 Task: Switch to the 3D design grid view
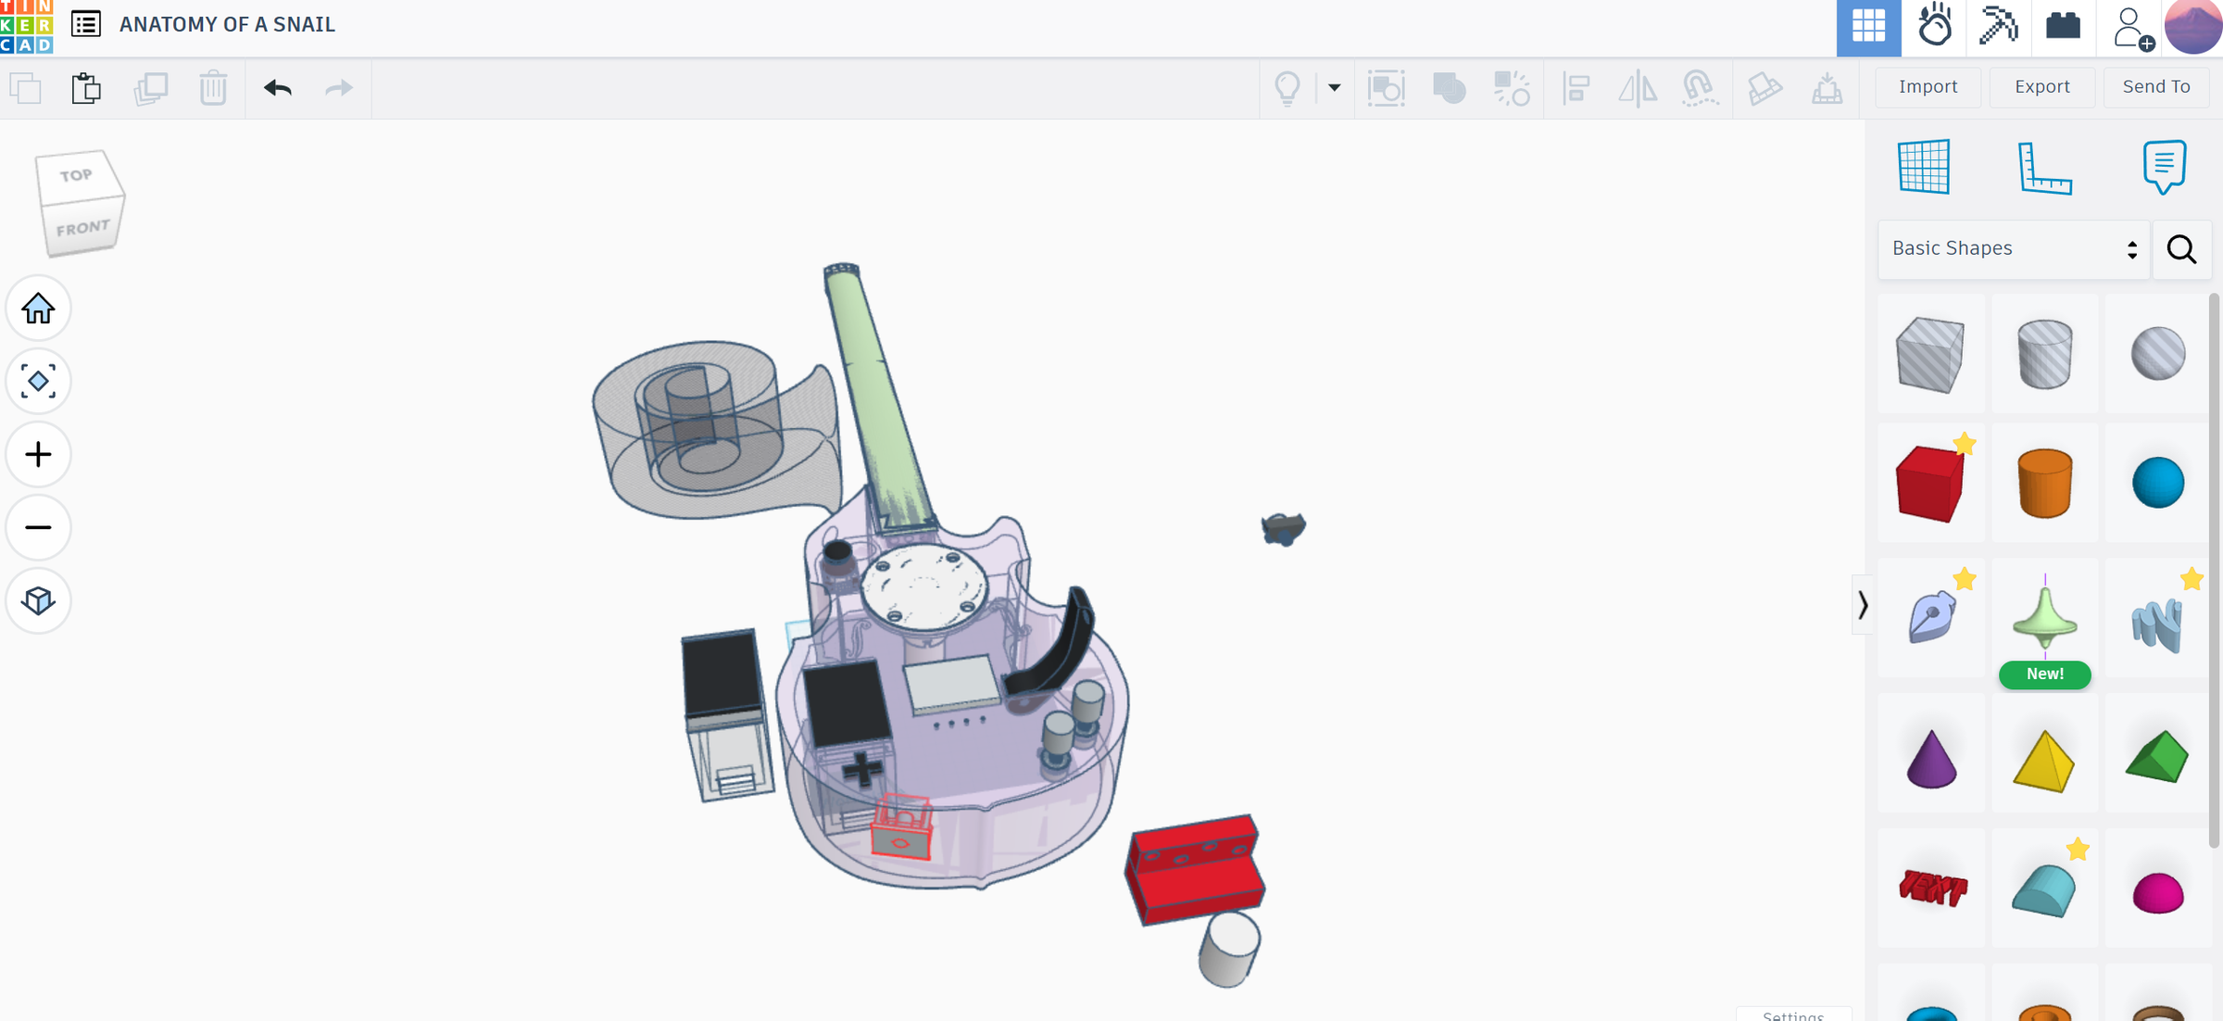pos(1868,27)
